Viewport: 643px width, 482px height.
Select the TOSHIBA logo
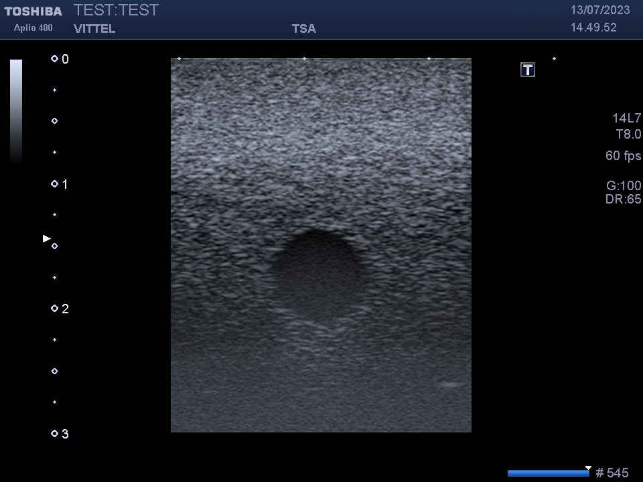pyautogui.click(x=33, y=10)
